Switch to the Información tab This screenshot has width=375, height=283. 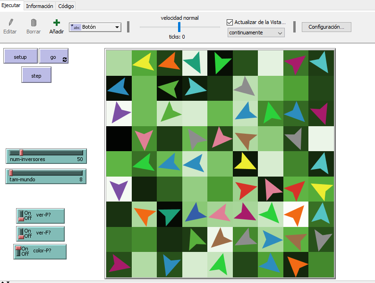pyautogui.click(x=40, y=6)
